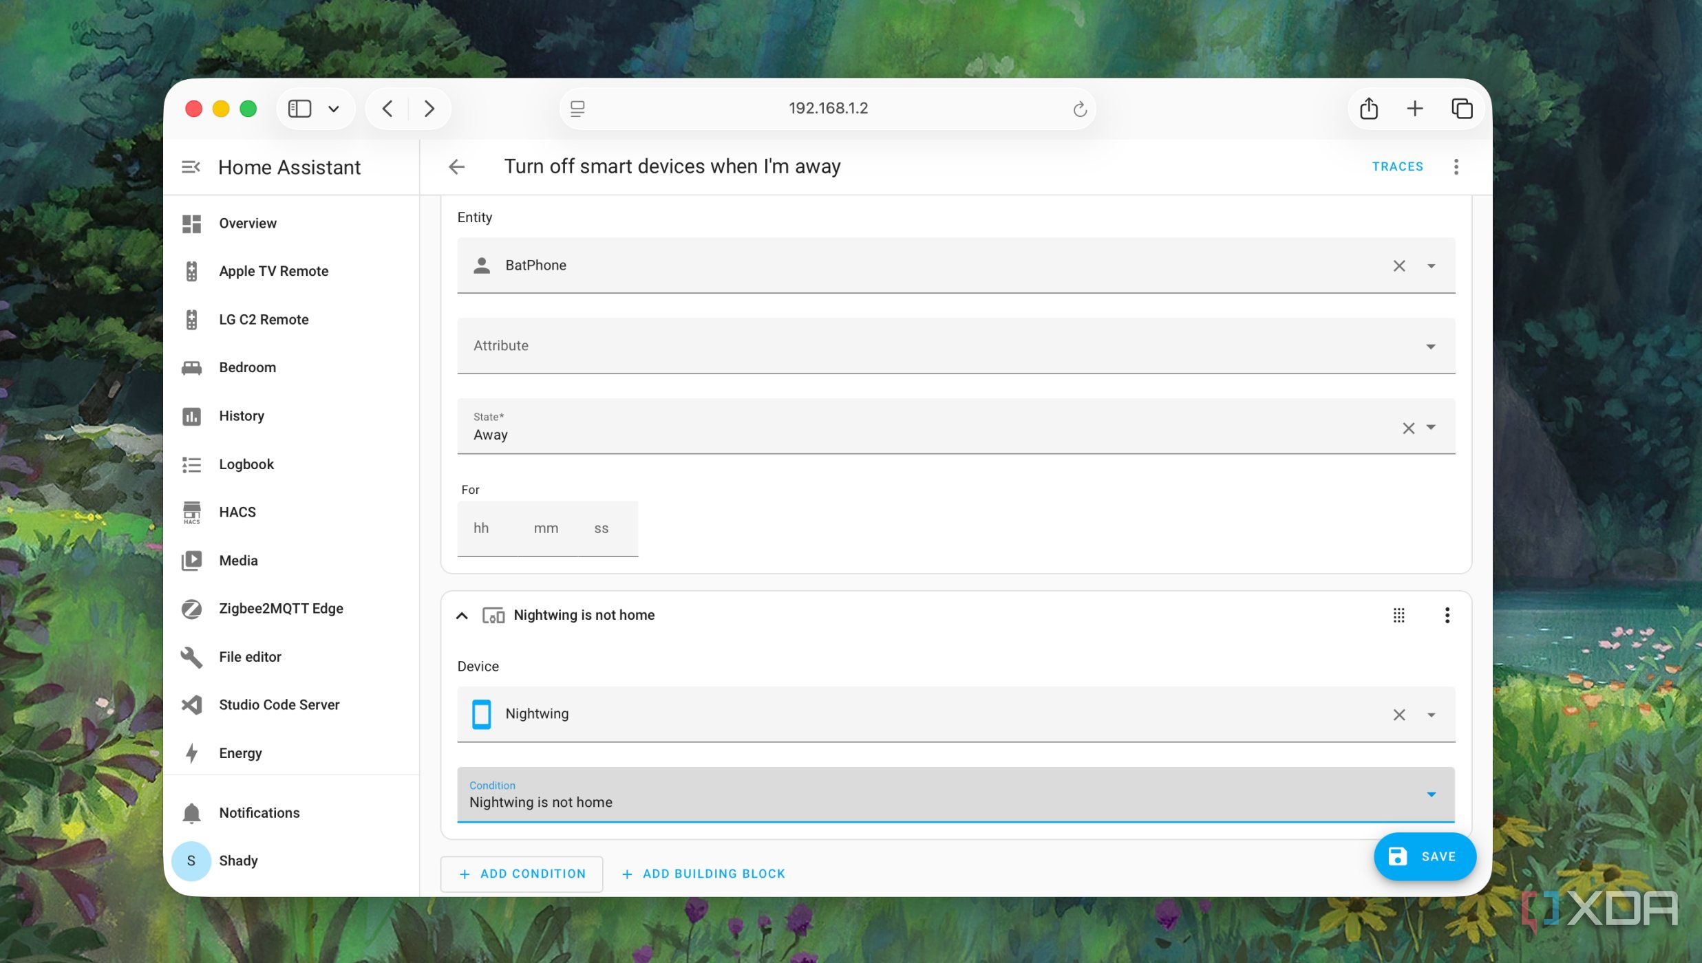The height and width of the screenshot is (963, 1702).
Task: Open a new Safari tab
Action: [x=1415, y=109]
